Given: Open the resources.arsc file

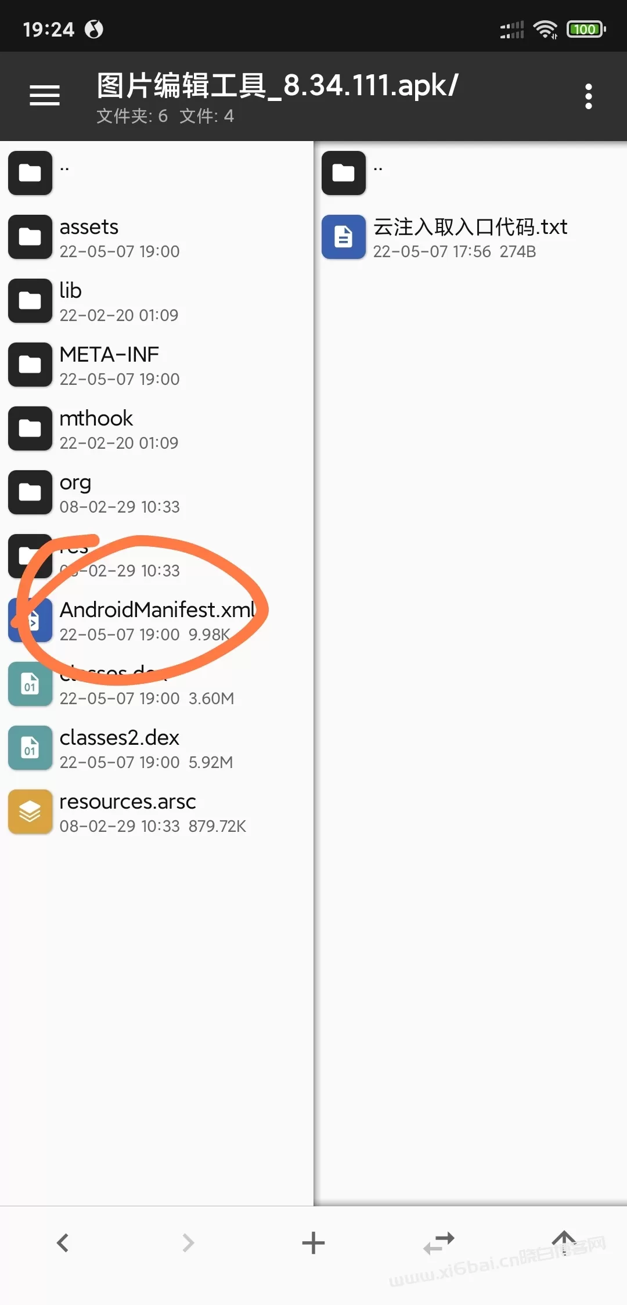Looking at the screenshot, I should (157, 812).
